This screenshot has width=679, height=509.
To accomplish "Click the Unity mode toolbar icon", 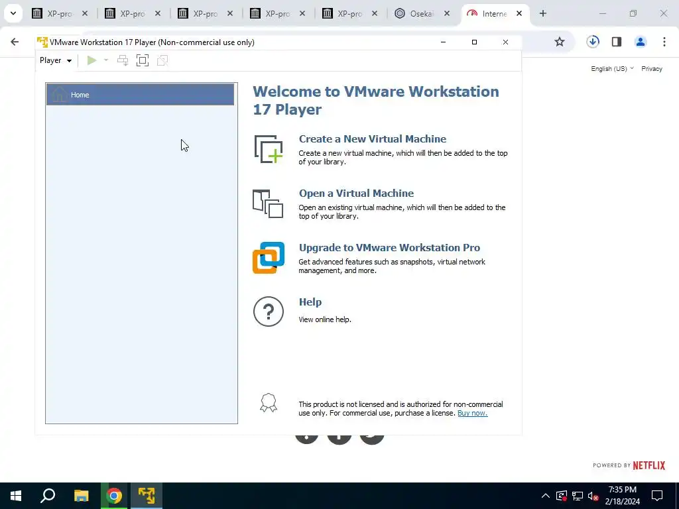I will (x=162, y=60).
